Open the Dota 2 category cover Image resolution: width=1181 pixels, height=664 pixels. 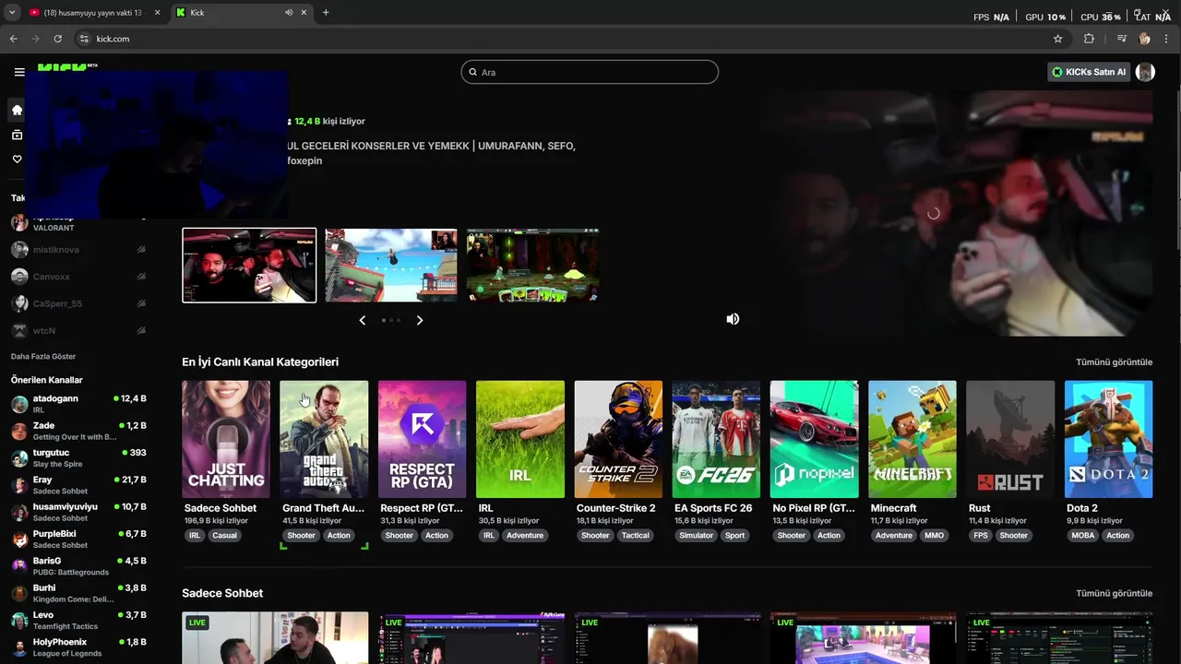1108,439
